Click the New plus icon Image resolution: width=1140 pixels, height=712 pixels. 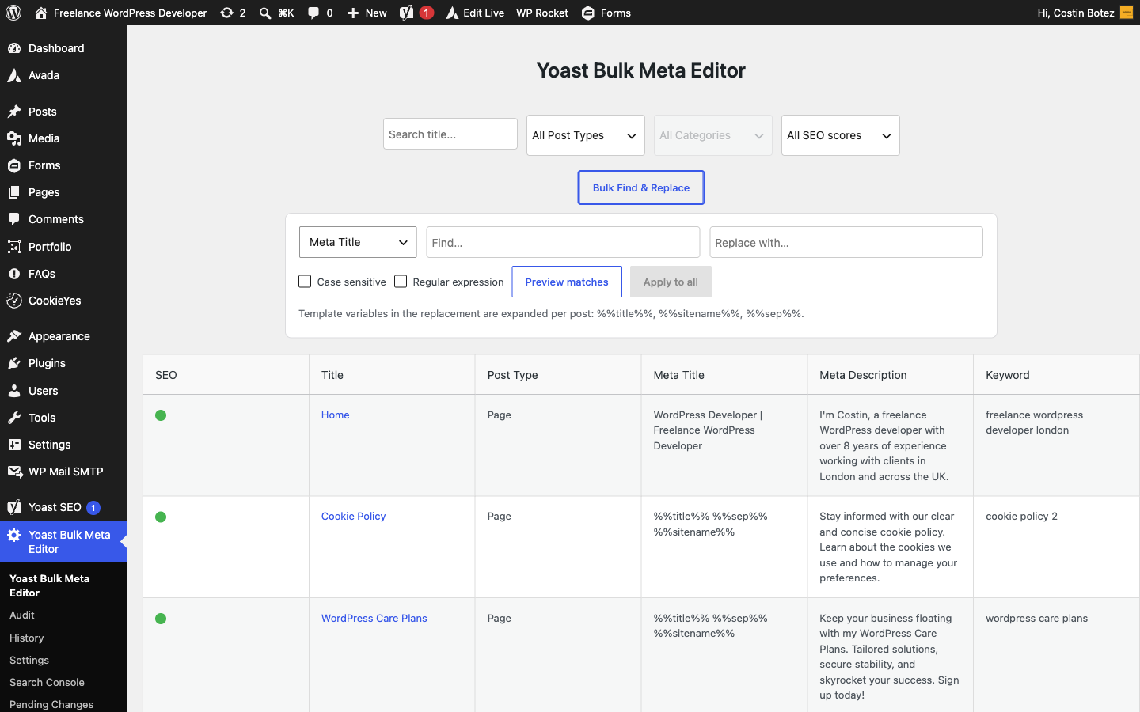[x=353, y=13]
